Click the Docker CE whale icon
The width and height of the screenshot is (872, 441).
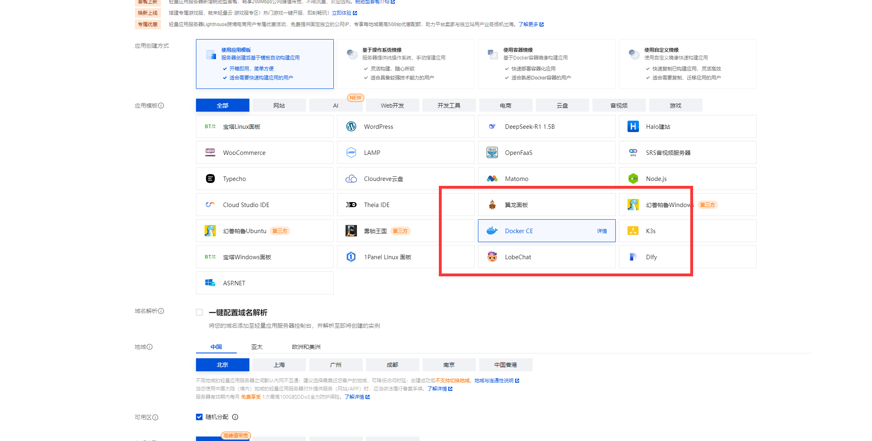point(492,231)
